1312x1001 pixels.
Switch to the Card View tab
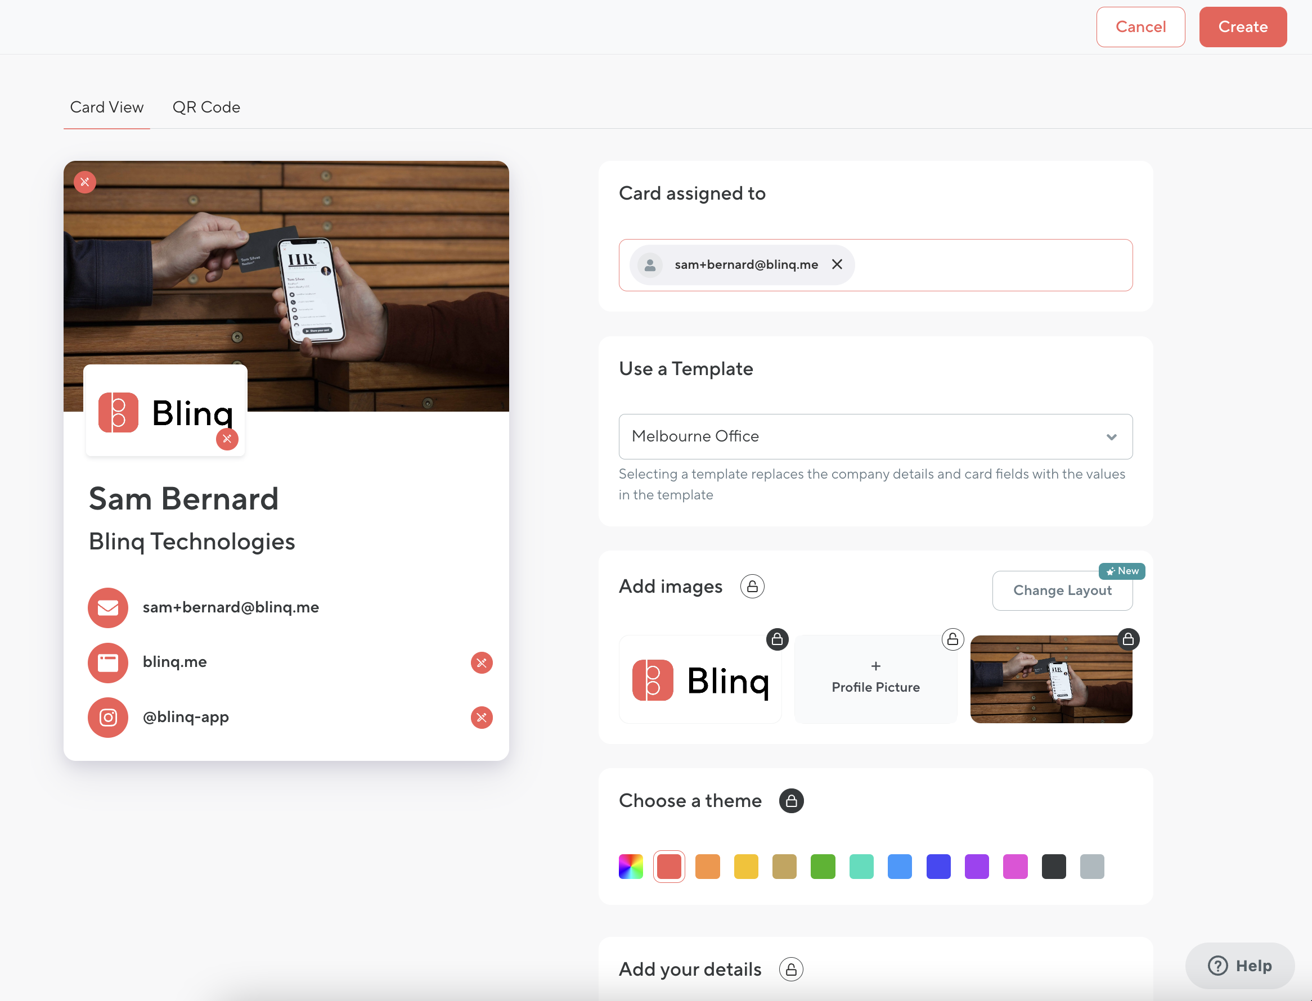coord(107,107)
